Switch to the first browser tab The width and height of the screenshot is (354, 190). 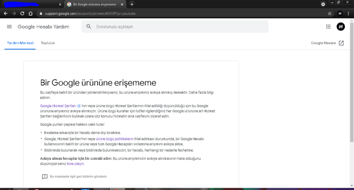(x=31, y=4)
